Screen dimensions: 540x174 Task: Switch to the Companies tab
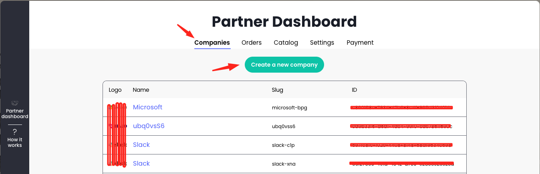click(x=212, y=42)
